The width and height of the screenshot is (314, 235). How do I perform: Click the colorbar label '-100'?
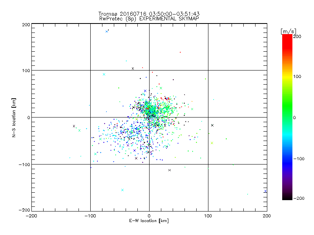point(299,159)
